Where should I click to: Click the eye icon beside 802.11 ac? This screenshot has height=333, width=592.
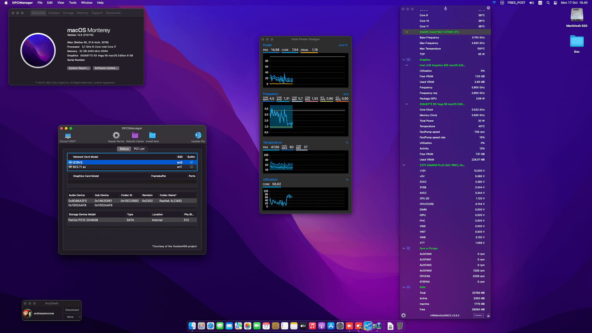[x=70, y=167]
